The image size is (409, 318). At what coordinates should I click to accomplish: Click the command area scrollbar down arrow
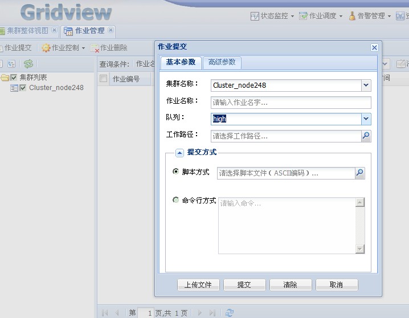click(x=360, y=249)
